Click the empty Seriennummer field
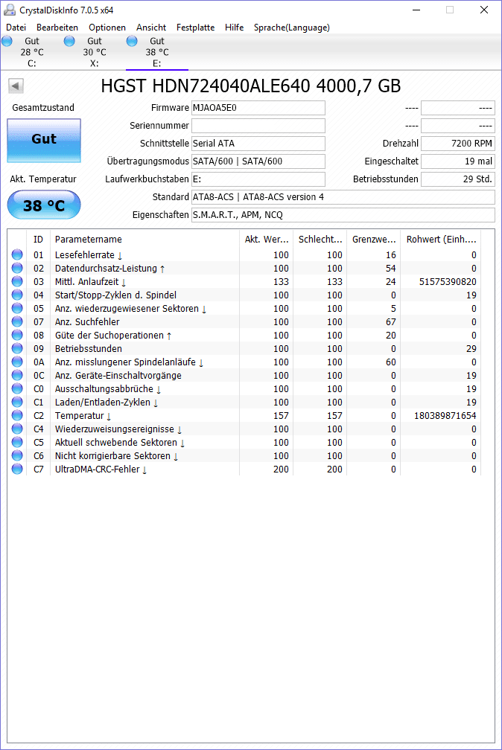The height and width of the screenshot is (750, 502). click(258, 125)
